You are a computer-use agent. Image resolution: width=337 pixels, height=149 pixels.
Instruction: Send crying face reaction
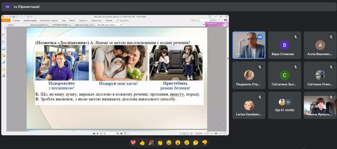point(187,143)
